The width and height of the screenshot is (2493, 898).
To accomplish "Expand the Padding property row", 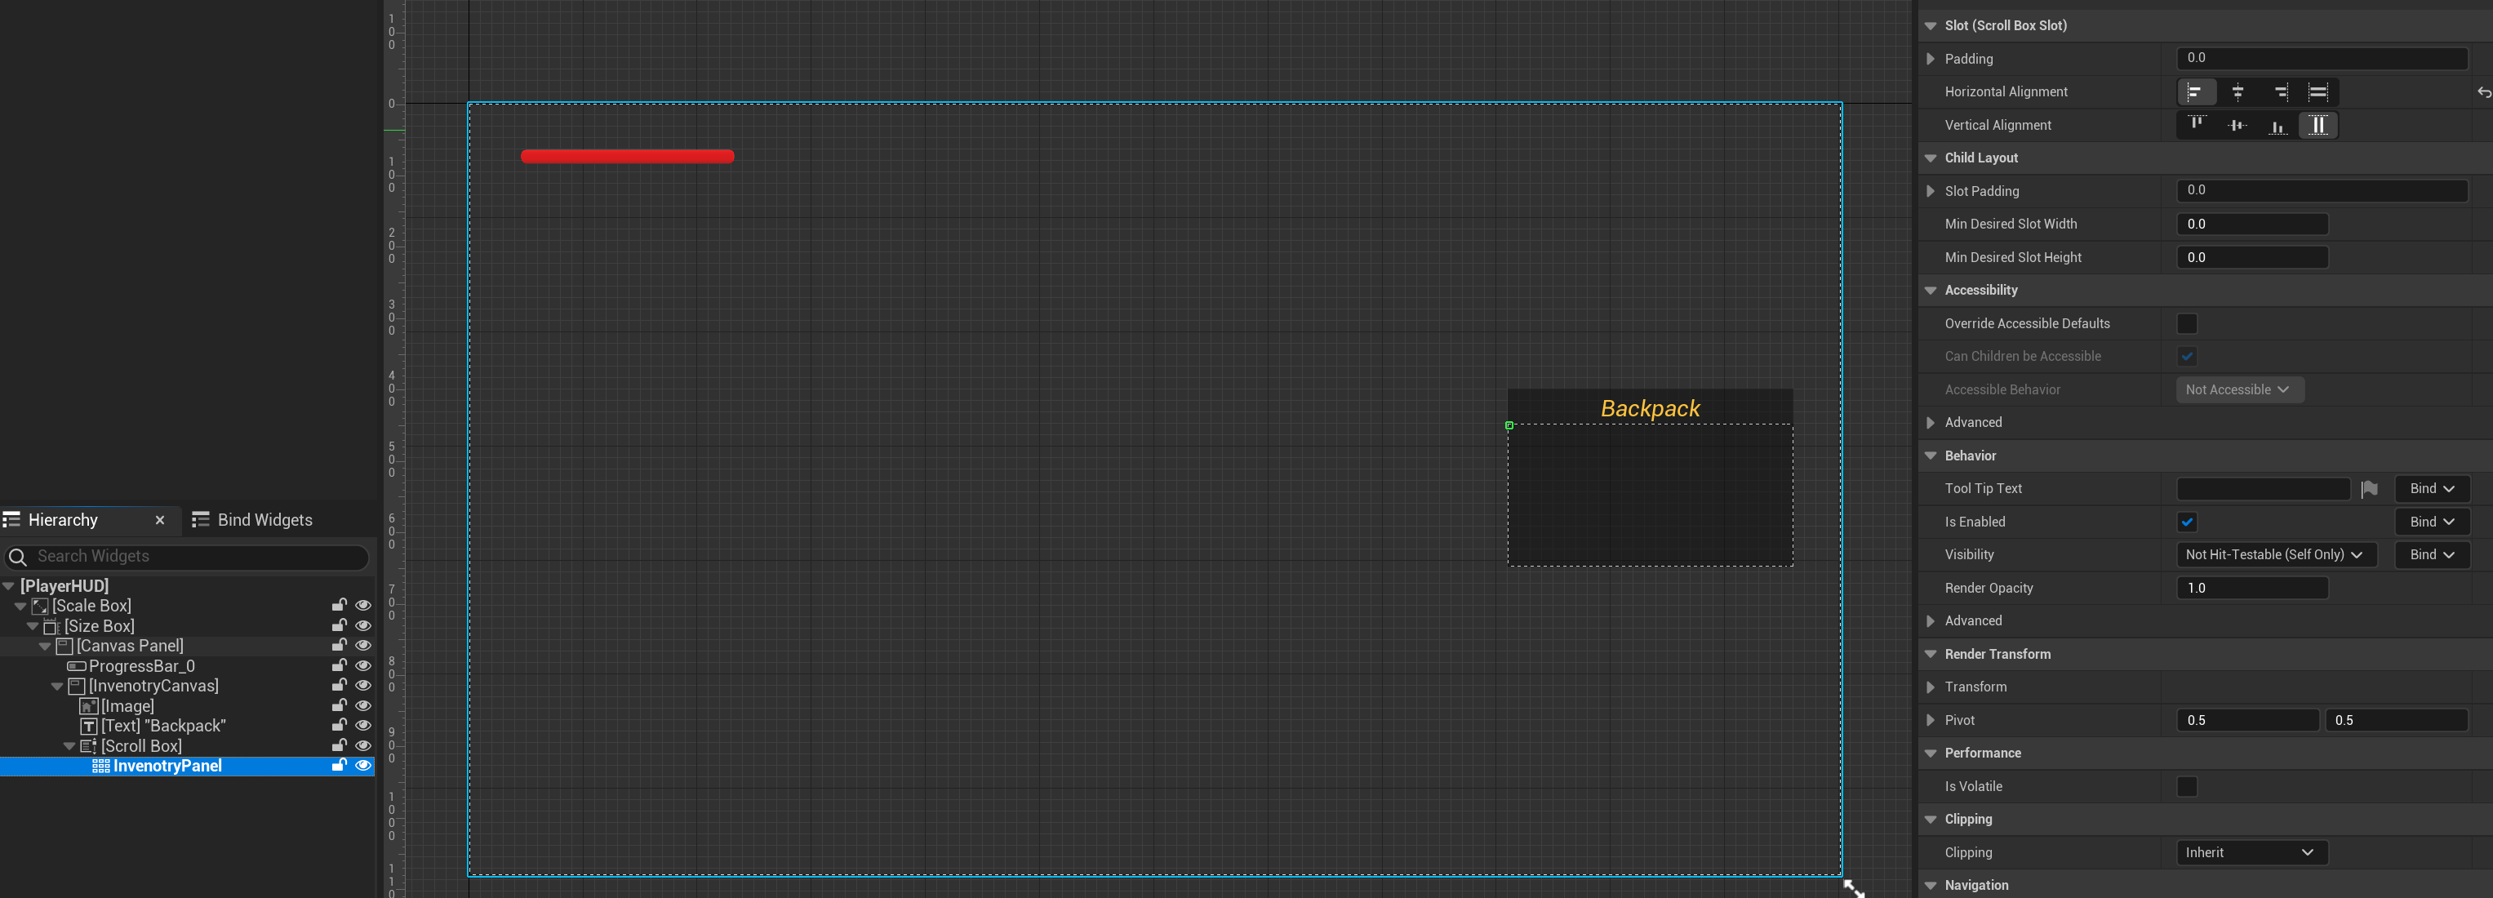I will pyautogui.click(x=1931, y=59).
